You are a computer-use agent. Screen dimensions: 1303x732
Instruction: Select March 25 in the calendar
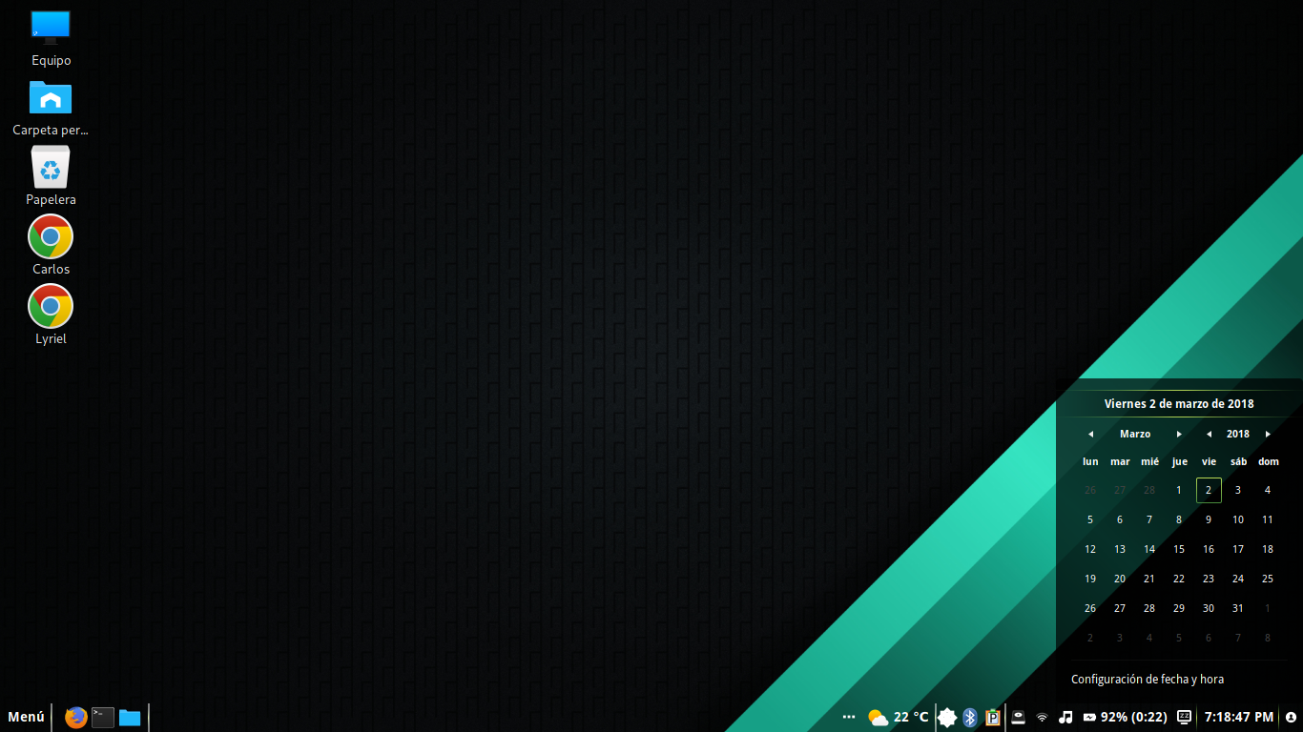1268,579
